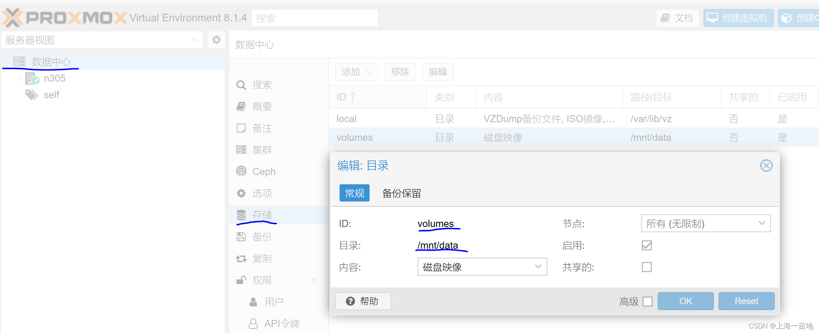Screen dimensions: 819x333
Task: Open the 搜索 magnifier menu entry
Action: (x=241, y=85)
